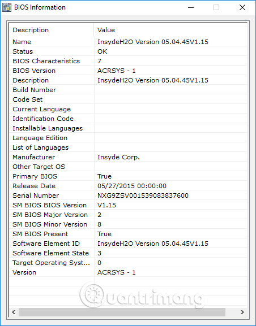256x326 pixels.
Task: Select the Status row
Action: coord(128,51)
